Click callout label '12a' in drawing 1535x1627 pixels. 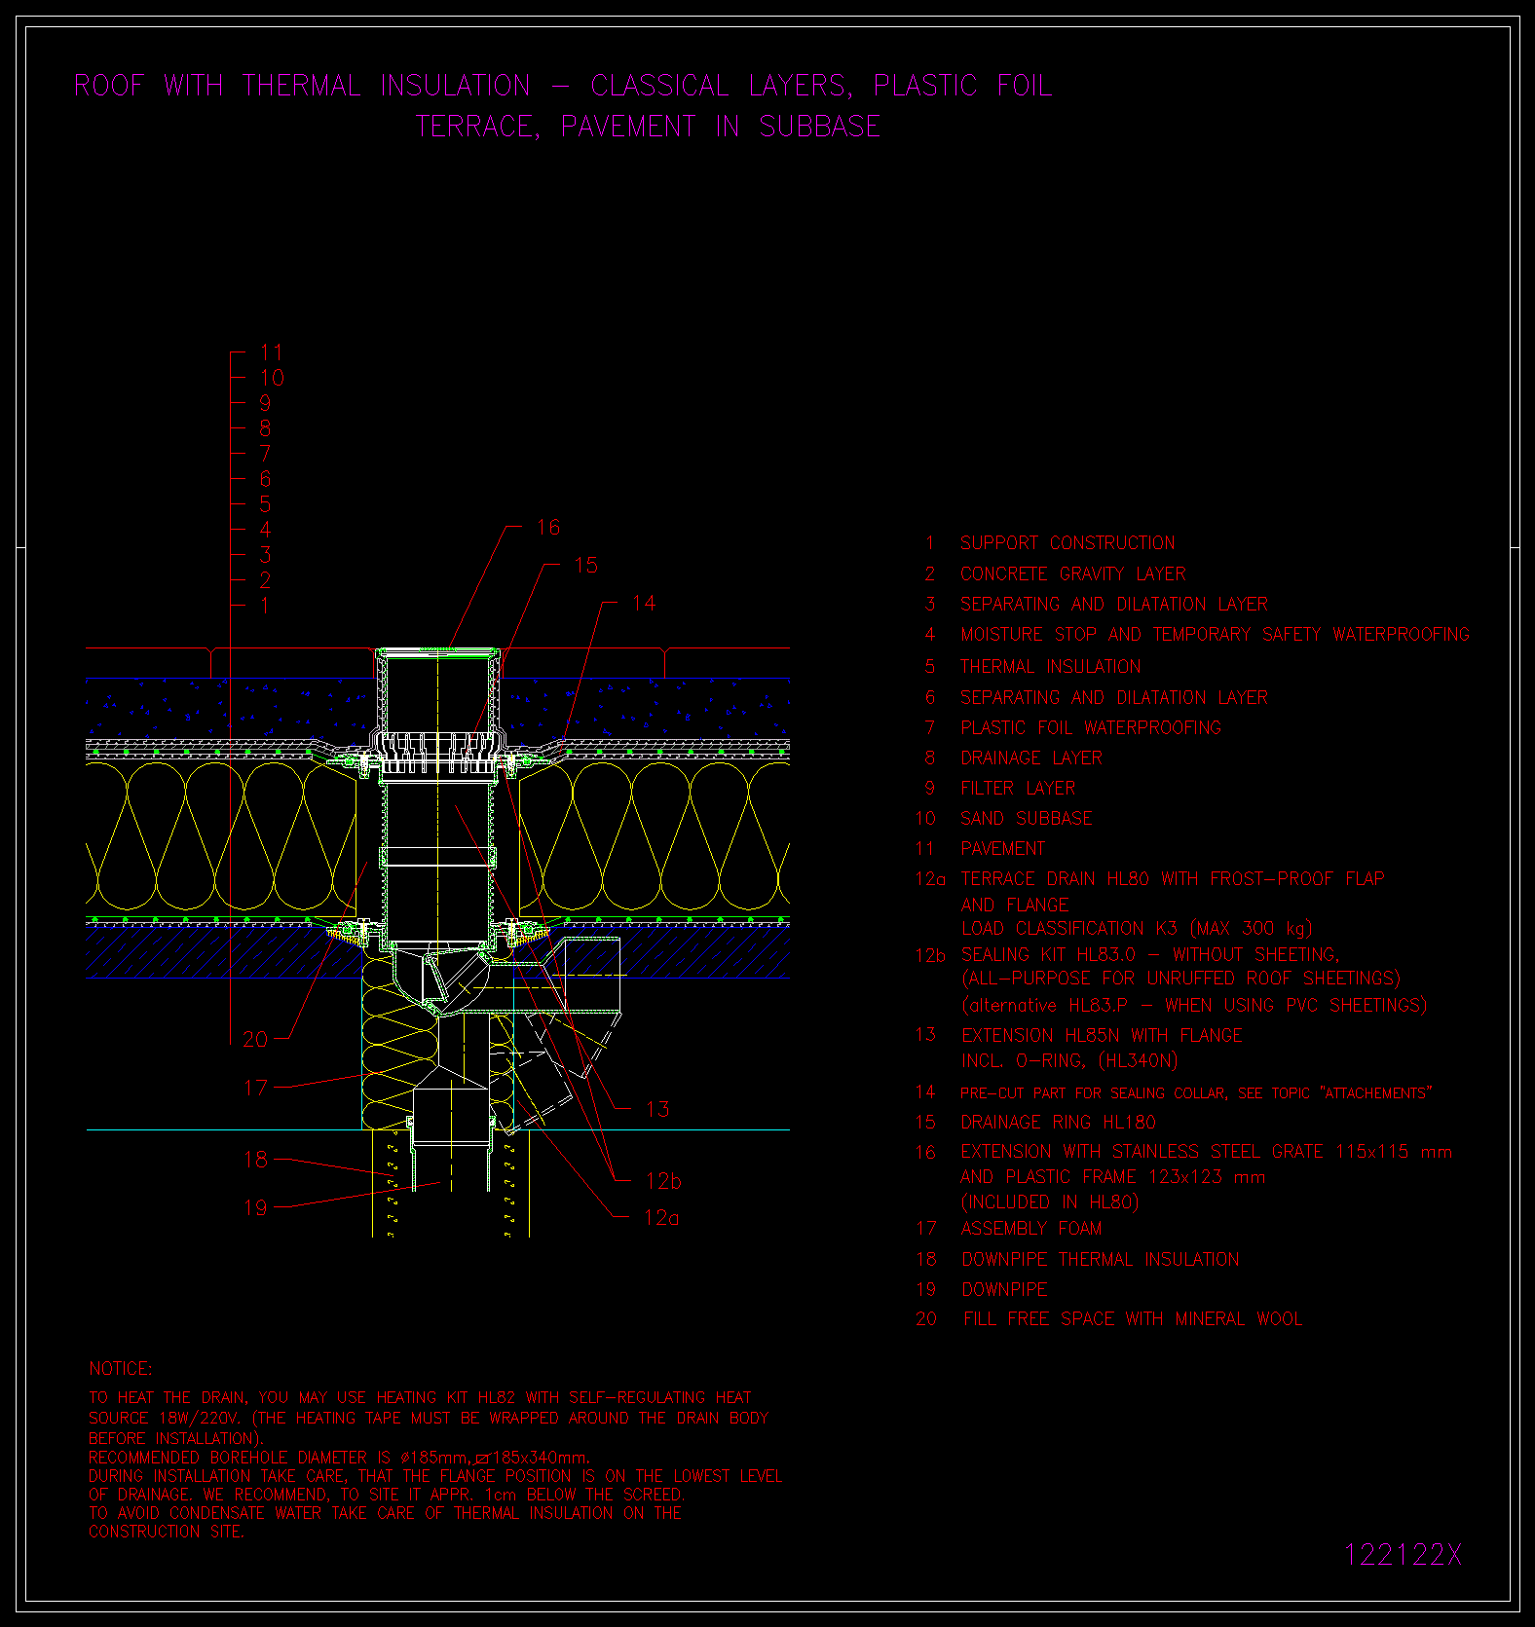[661, 1217]
